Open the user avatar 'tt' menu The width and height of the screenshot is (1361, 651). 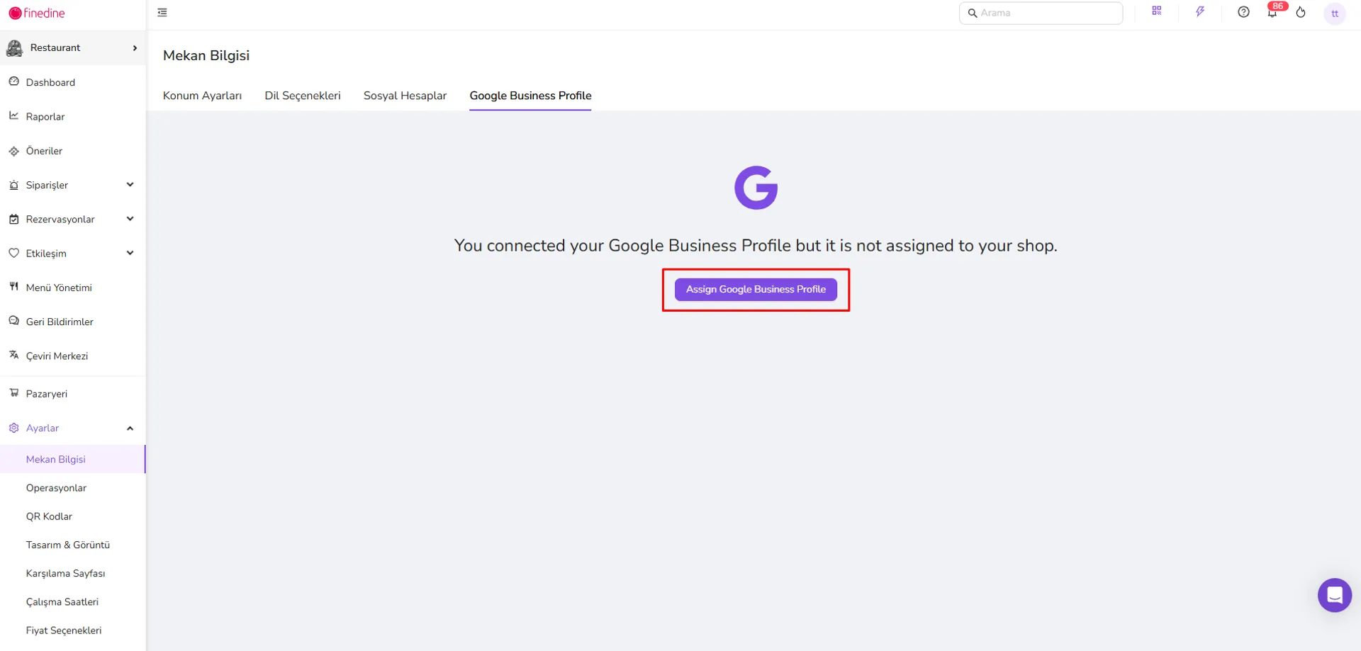pyautogui.click(x=1335, y=13)
